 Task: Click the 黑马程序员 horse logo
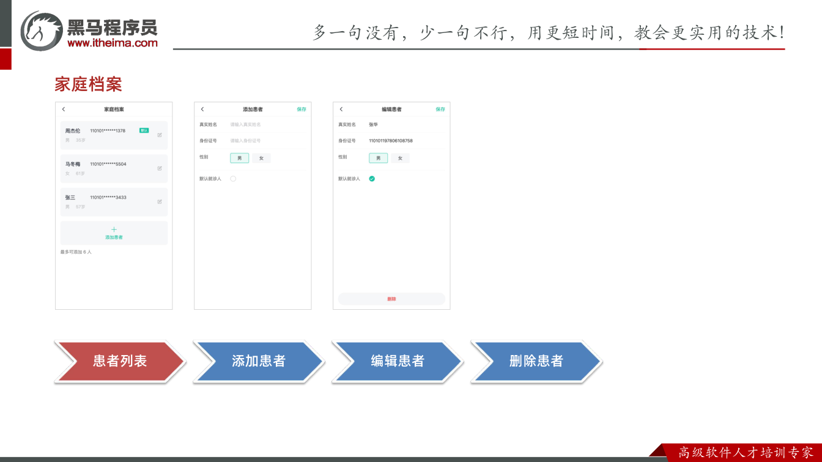tap(42, 31)
